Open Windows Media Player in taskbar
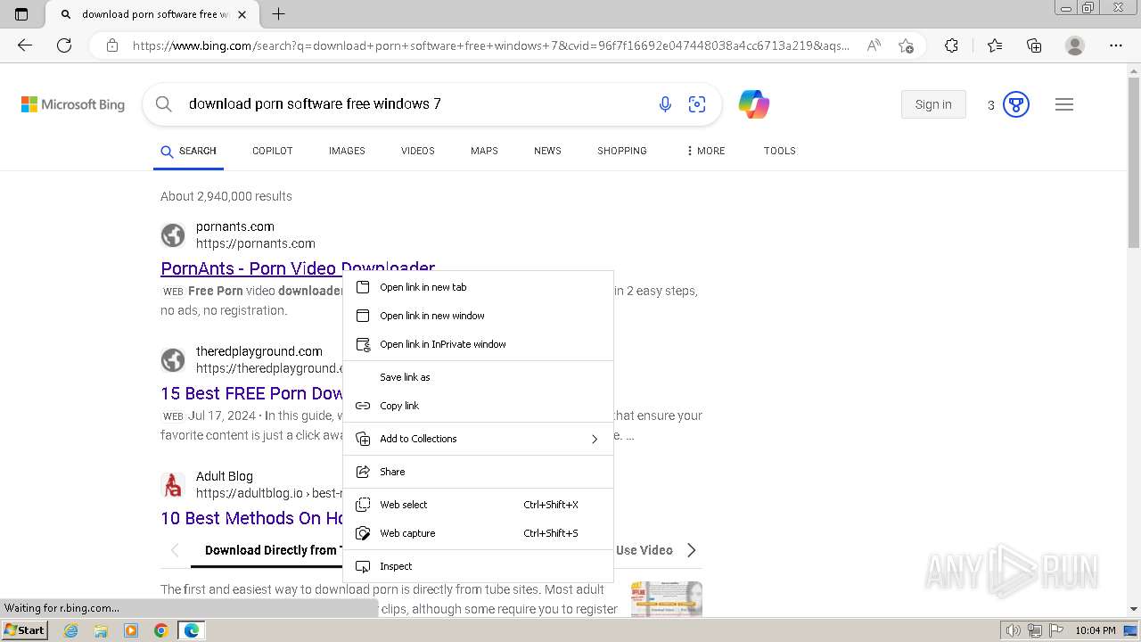This screenshot has width=1141, height=642. tap(131, 630)
